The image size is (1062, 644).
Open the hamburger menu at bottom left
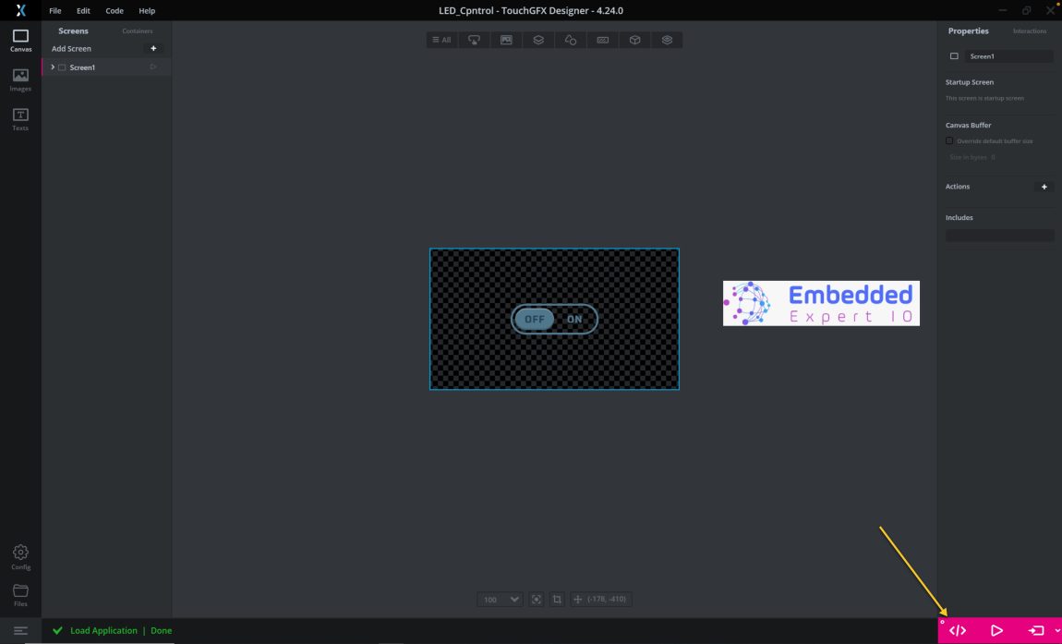[20, 630]
